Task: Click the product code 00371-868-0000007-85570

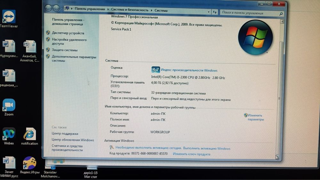Action: 149,153
